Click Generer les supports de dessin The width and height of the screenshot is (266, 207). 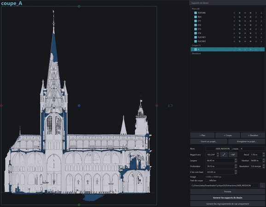[x=227, y=198]
